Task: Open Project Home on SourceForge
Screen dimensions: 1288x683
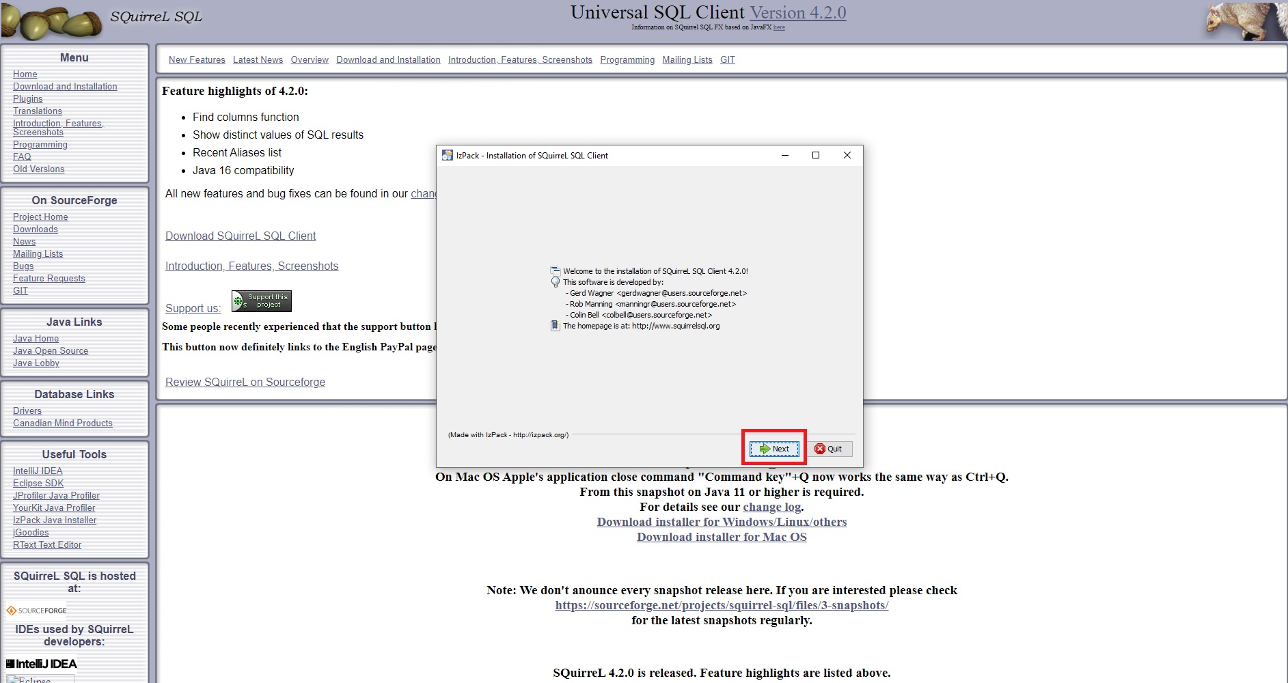Action: 40,217
